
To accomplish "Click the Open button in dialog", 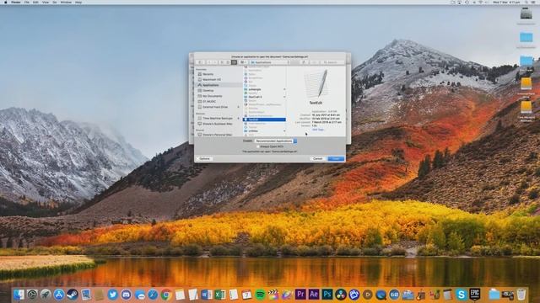I will point(336,158).
